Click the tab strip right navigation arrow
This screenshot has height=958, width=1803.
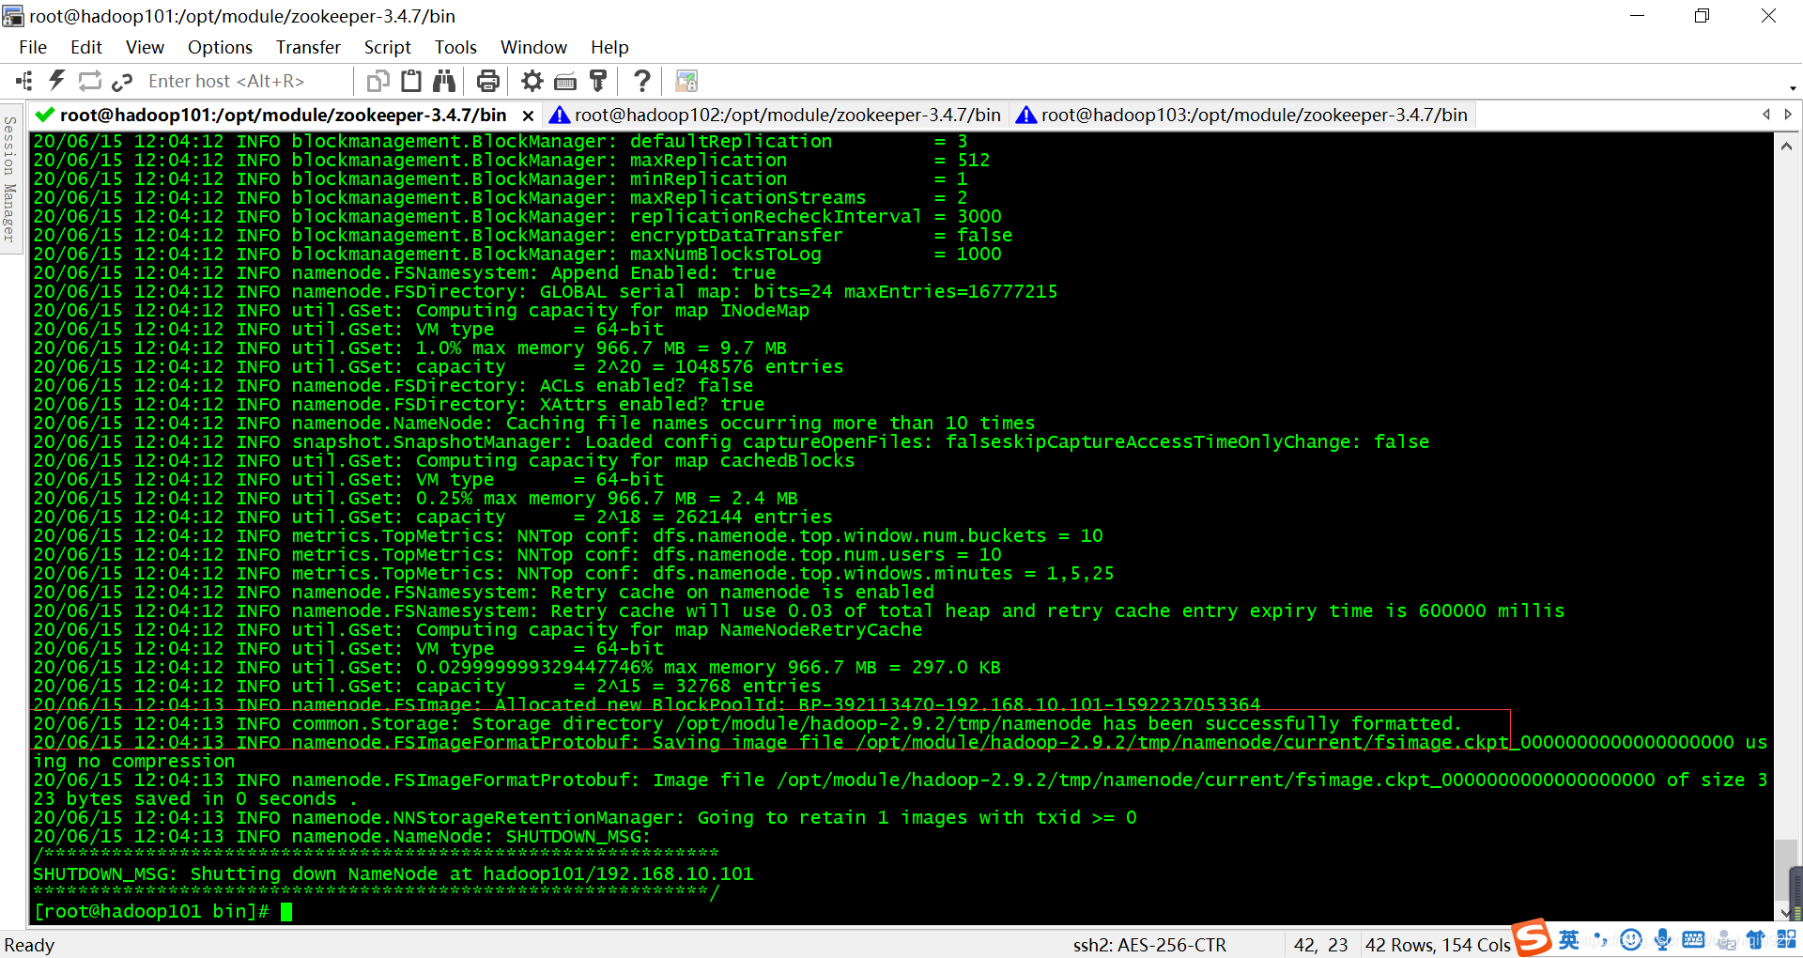(1788, 115)
